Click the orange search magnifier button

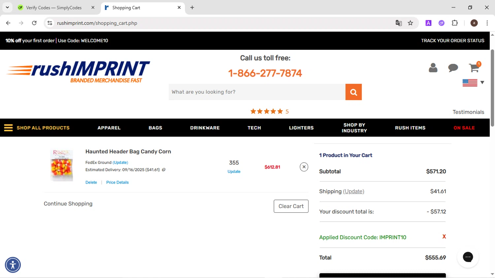(353, 92)
